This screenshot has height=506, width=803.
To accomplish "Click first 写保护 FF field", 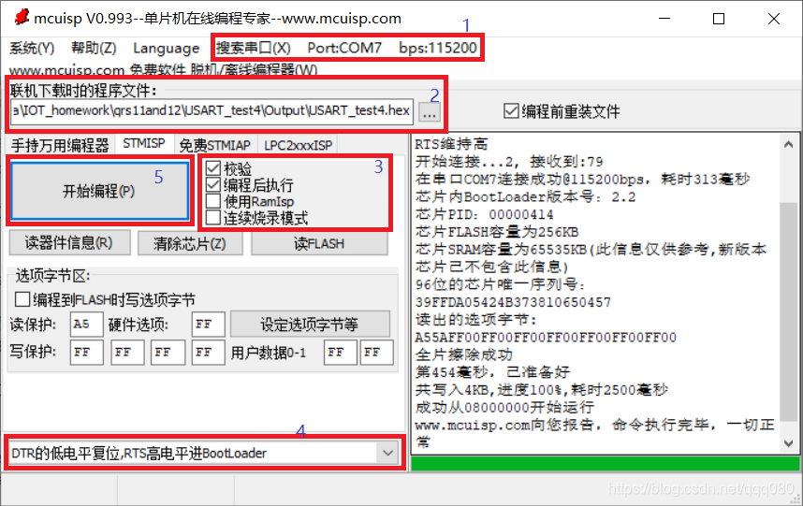I will [x=86, y=352].
